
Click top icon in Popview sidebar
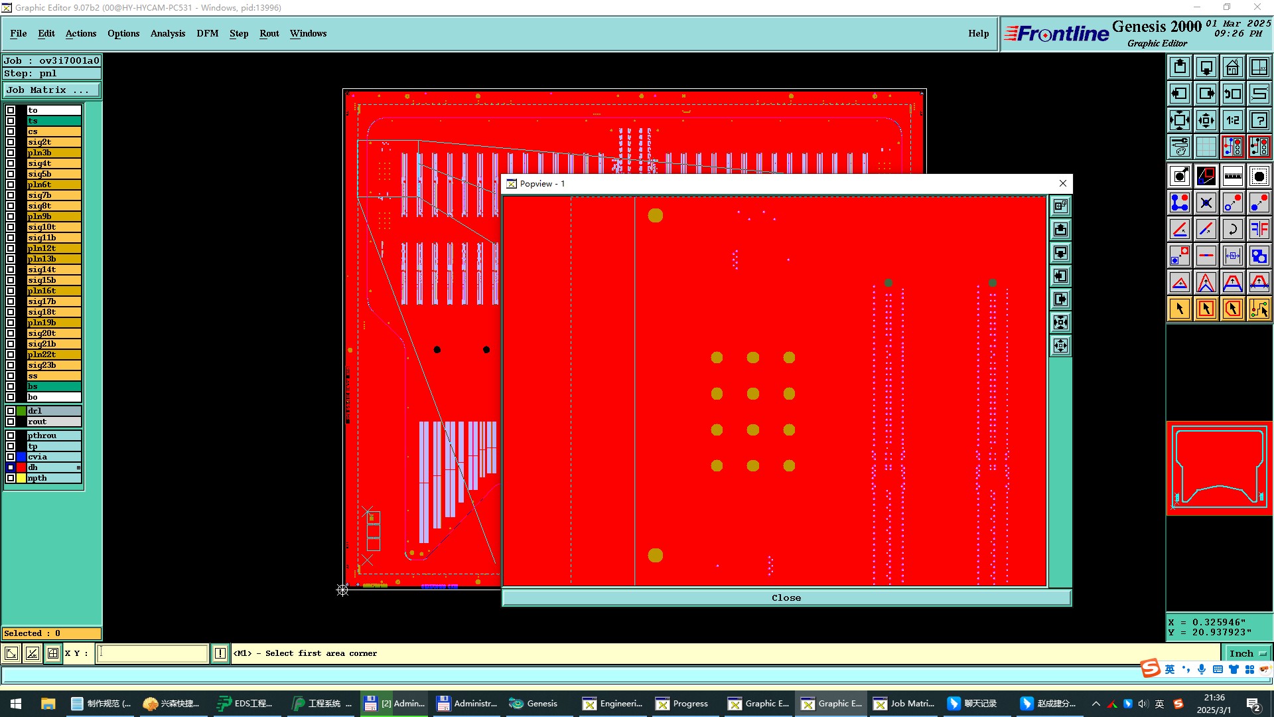pyautogui.click(x=1060, y=206)
